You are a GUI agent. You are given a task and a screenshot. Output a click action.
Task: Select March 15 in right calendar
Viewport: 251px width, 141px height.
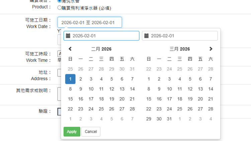149,99
